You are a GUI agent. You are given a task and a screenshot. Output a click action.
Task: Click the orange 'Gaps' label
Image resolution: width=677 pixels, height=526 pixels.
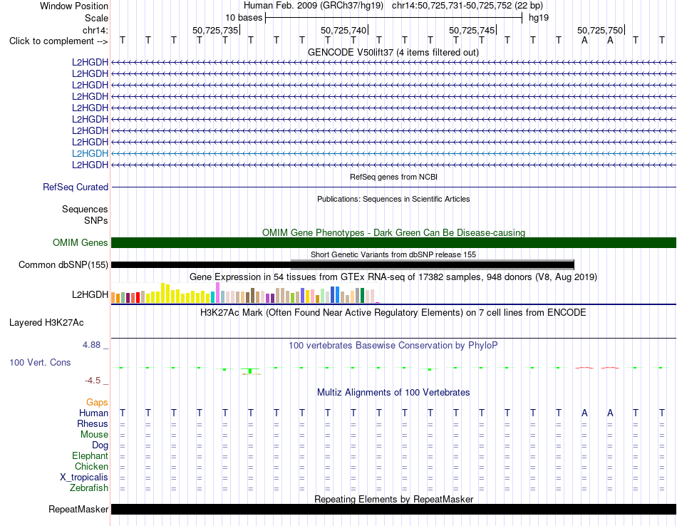click(97, 403)
